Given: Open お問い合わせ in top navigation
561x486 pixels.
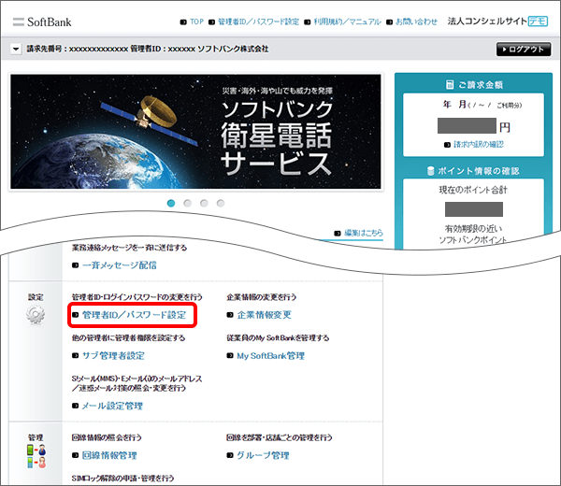Looking at the screenshot, I should (416, 21).
